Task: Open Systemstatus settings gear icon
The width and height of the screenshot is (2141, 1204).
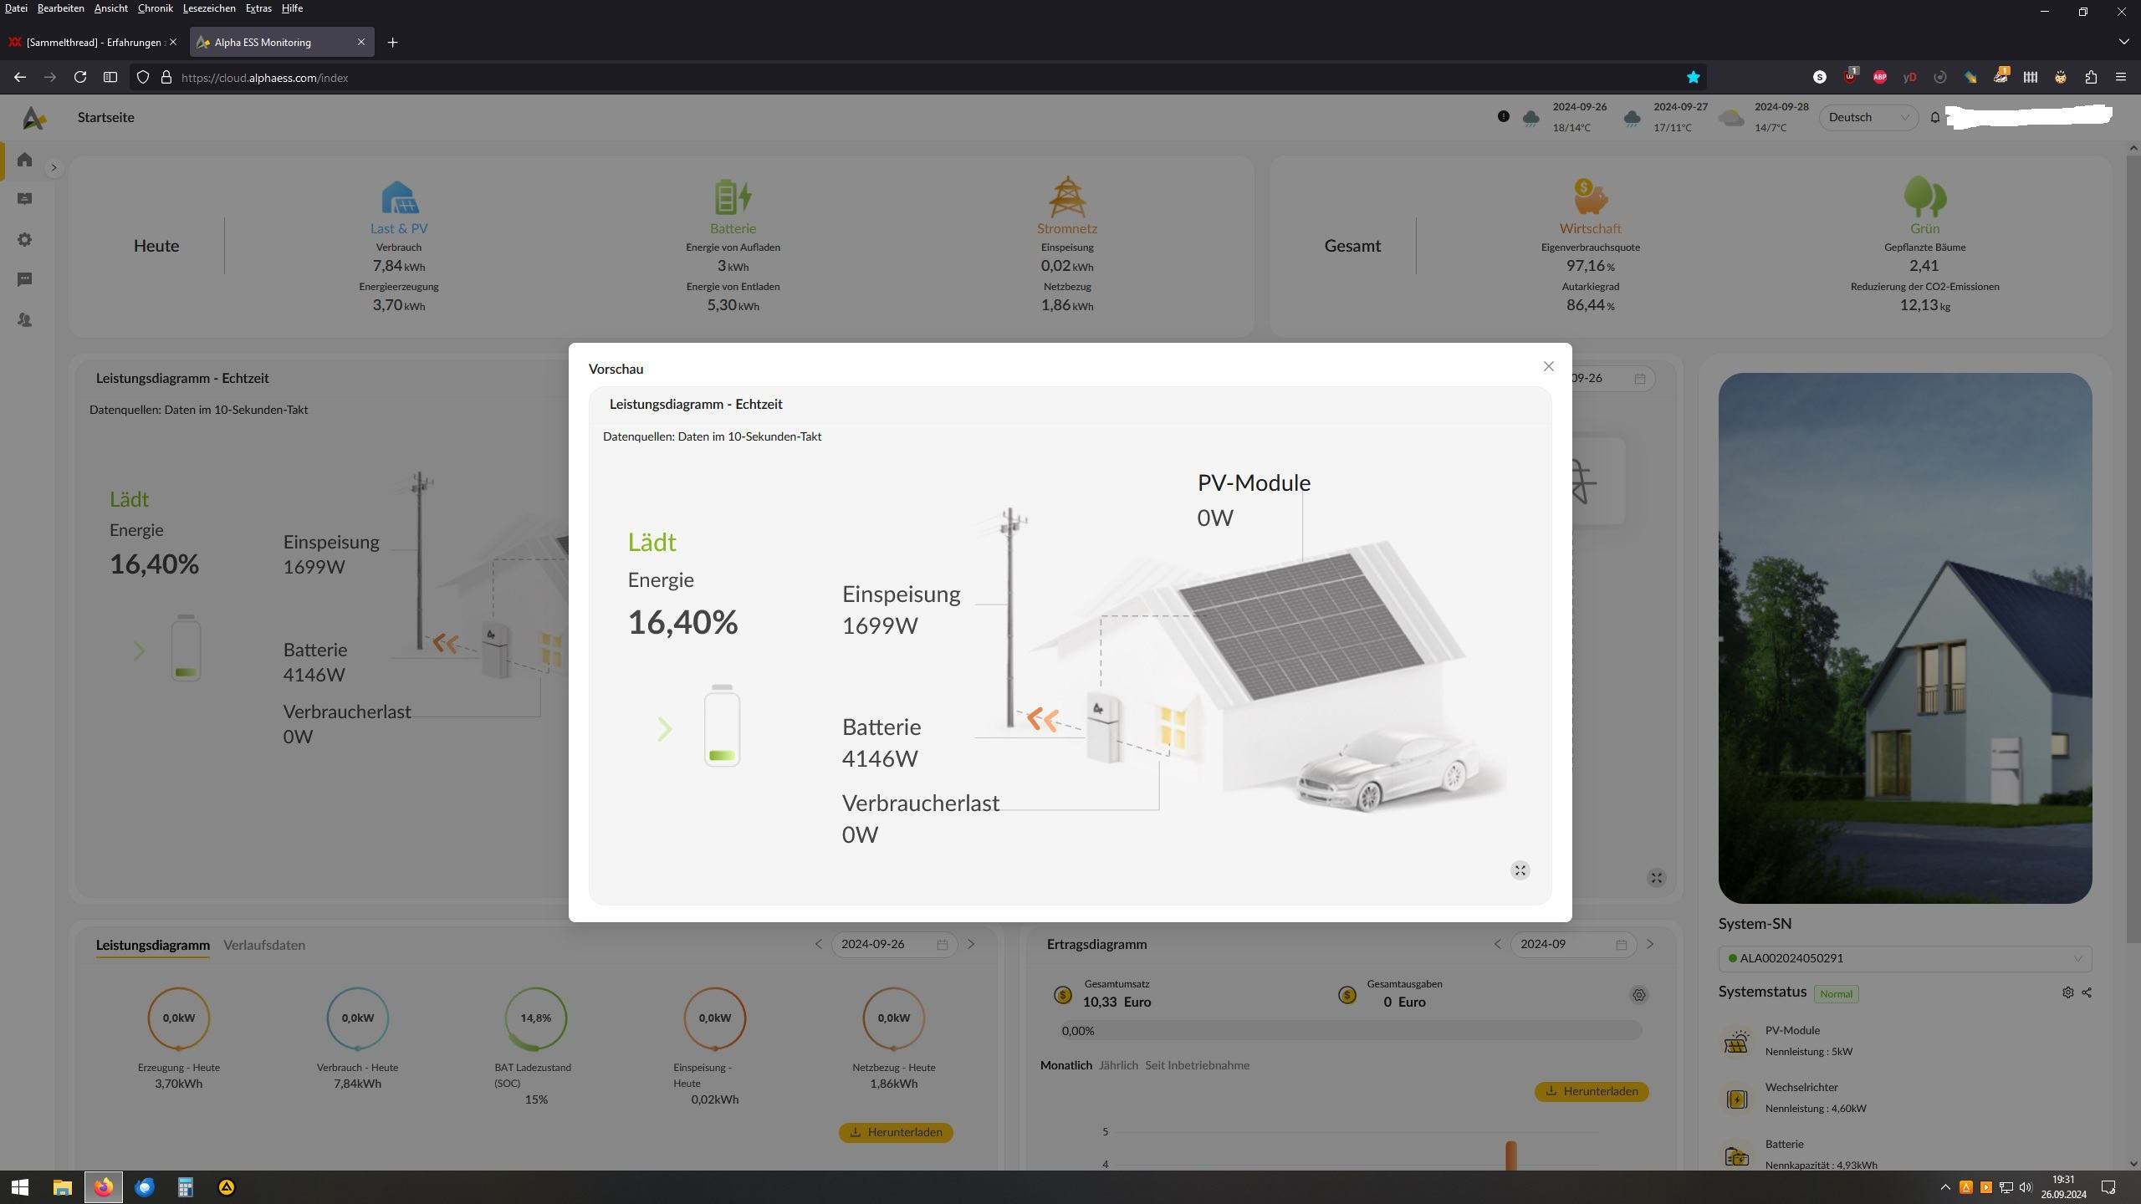Action: [x=2067, y=992]
